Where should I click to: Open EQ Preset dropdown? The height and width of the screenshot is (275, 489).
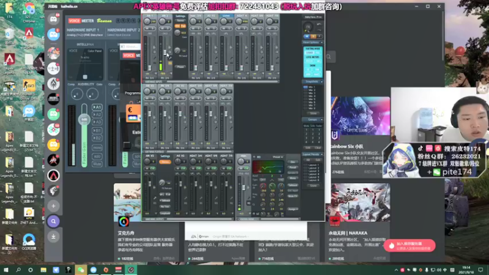pyautogui.click(x=278, y=157)
